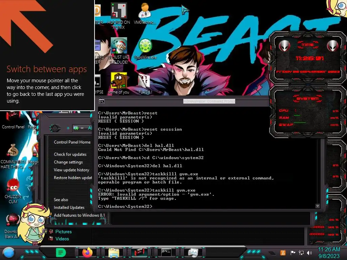Image resolution: width=347 pixels, height=260 pixels.
Task: Open Installed Updates link
Action: 69,208
